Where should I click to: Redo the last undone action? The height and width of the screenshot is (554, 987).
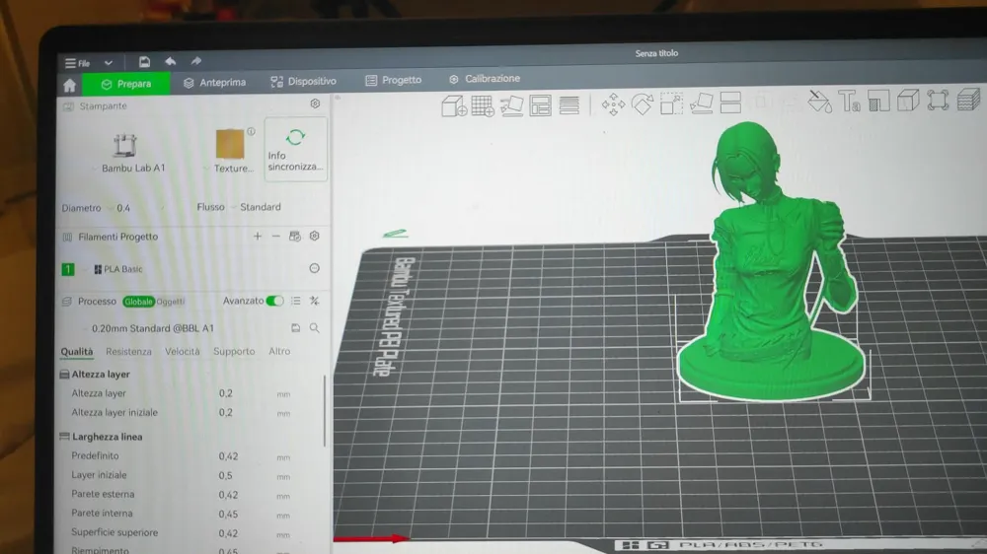pyautogui.click(x=195, y=61)
